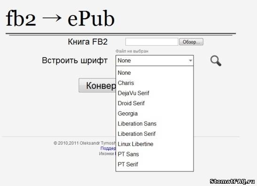
Task: Click the Обзор... browse button
Action: pos(191,42)
